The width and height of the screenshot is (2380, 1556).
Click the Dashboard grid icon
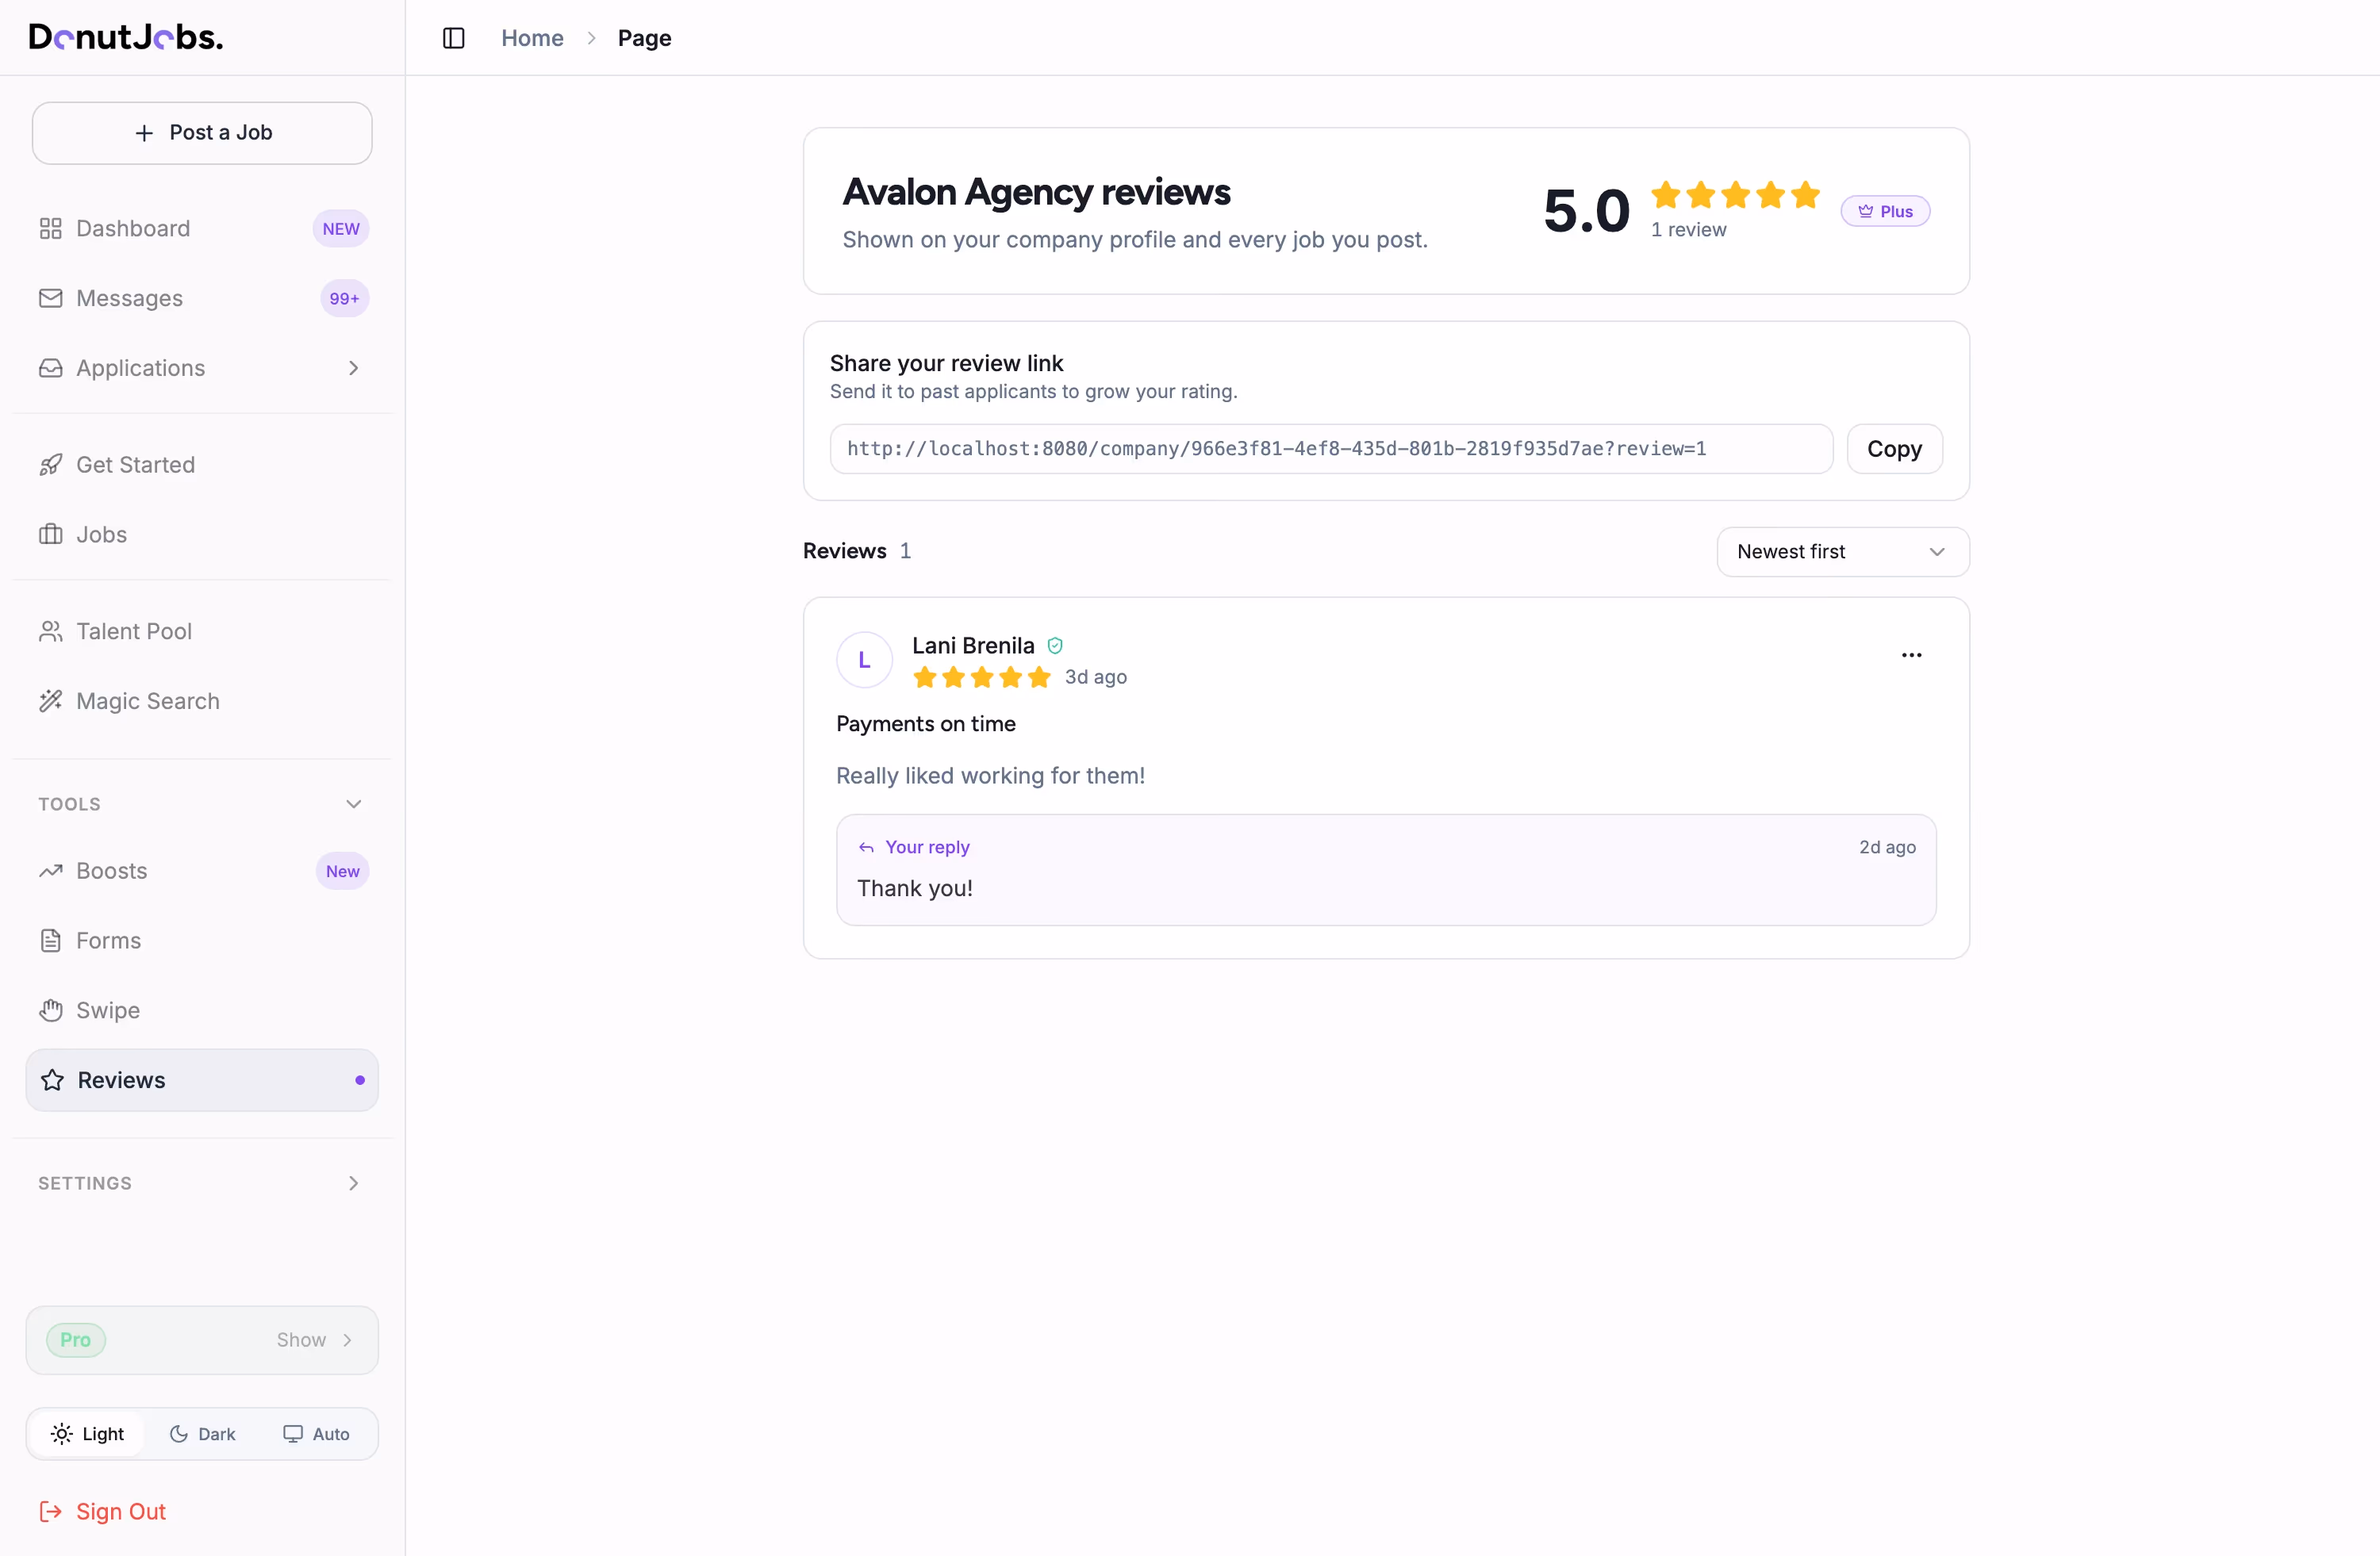pyautogui.click(x=51, y=229)
